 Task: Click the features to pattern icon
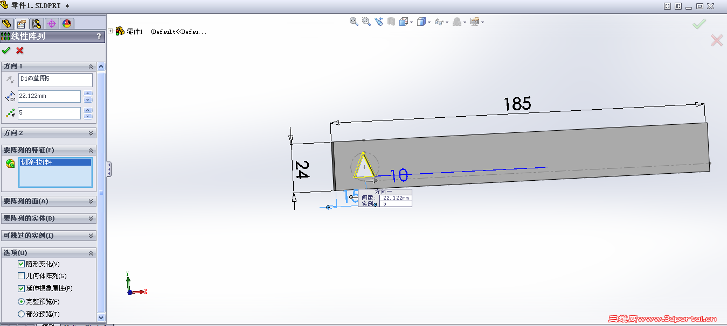[x=10, y=164]
